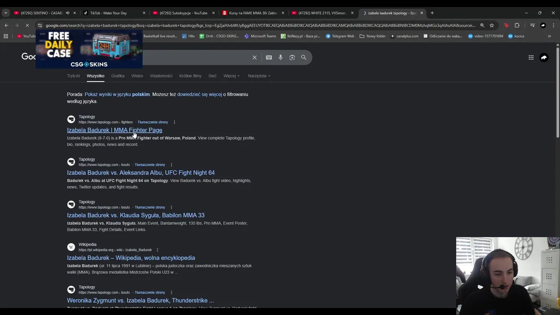Expand the Narzędzia tools dropdown

(259, 76)
